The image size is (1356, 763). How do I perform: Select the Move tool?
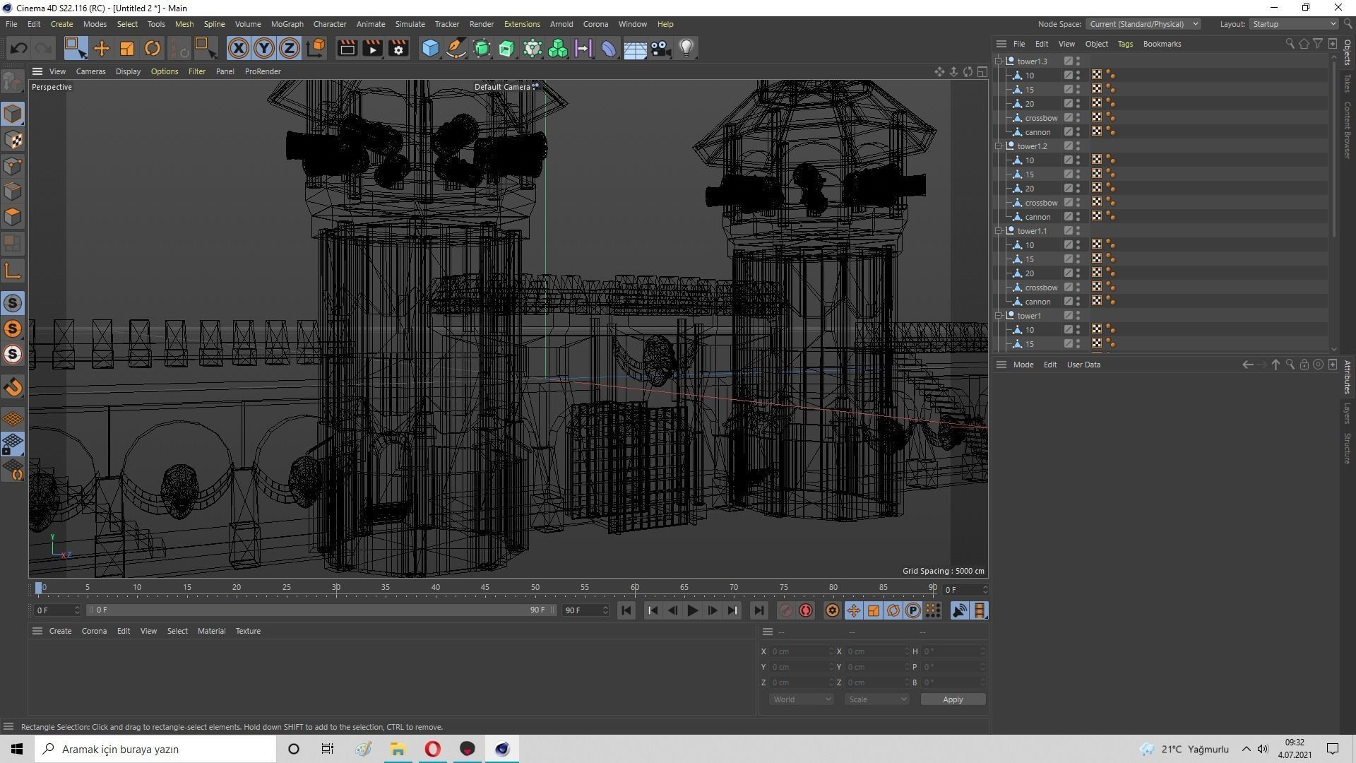[x=102, y=48]
